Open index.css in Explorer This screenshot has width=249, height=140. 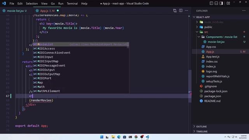(212, 61)
